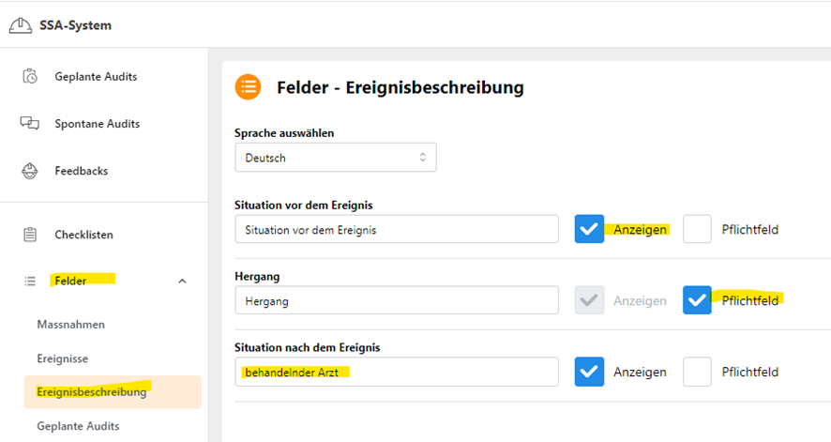Click the Checklisten clipboard icon

tap(30, 235)
